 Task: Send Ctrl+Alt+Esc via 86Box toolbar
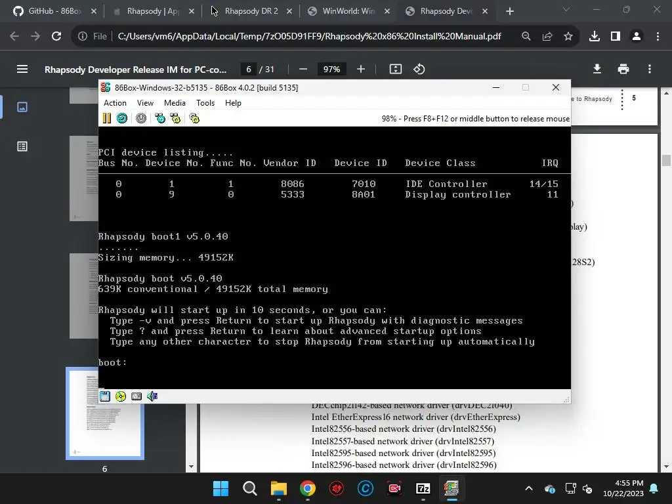tap(175, 118)
